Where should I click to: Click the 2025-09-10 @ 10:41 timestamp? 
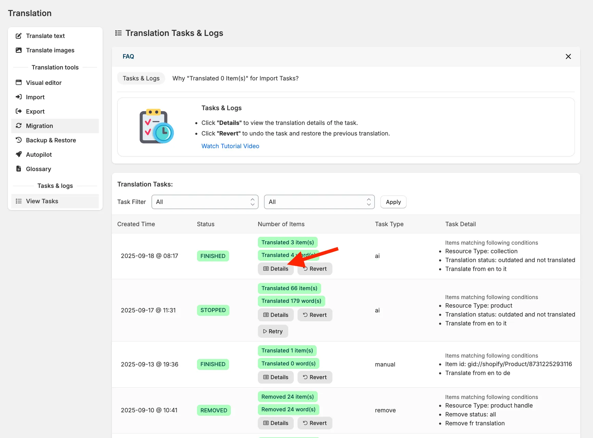point(149,410)
